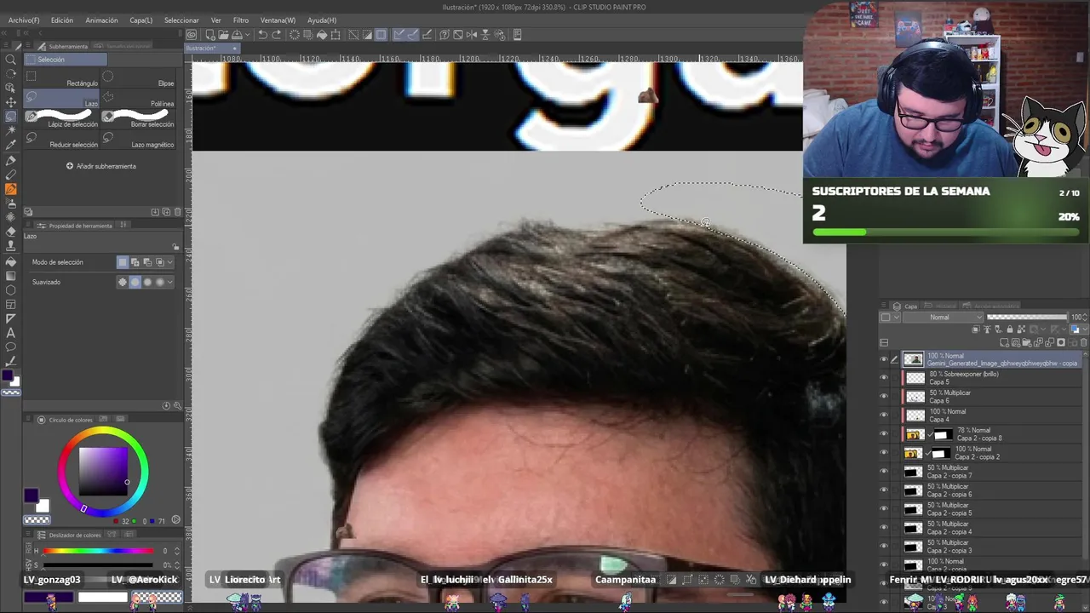1090x613 pixels.
Task: Choose the Rectángulo selection sub tool
Action: coord(63,78)
